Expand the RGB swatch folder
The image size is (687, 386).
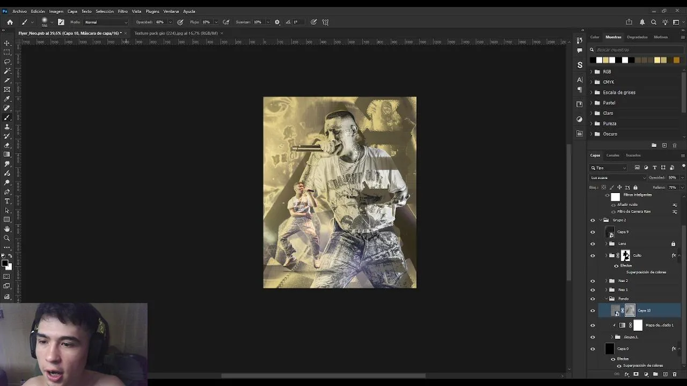pos(591,71)
